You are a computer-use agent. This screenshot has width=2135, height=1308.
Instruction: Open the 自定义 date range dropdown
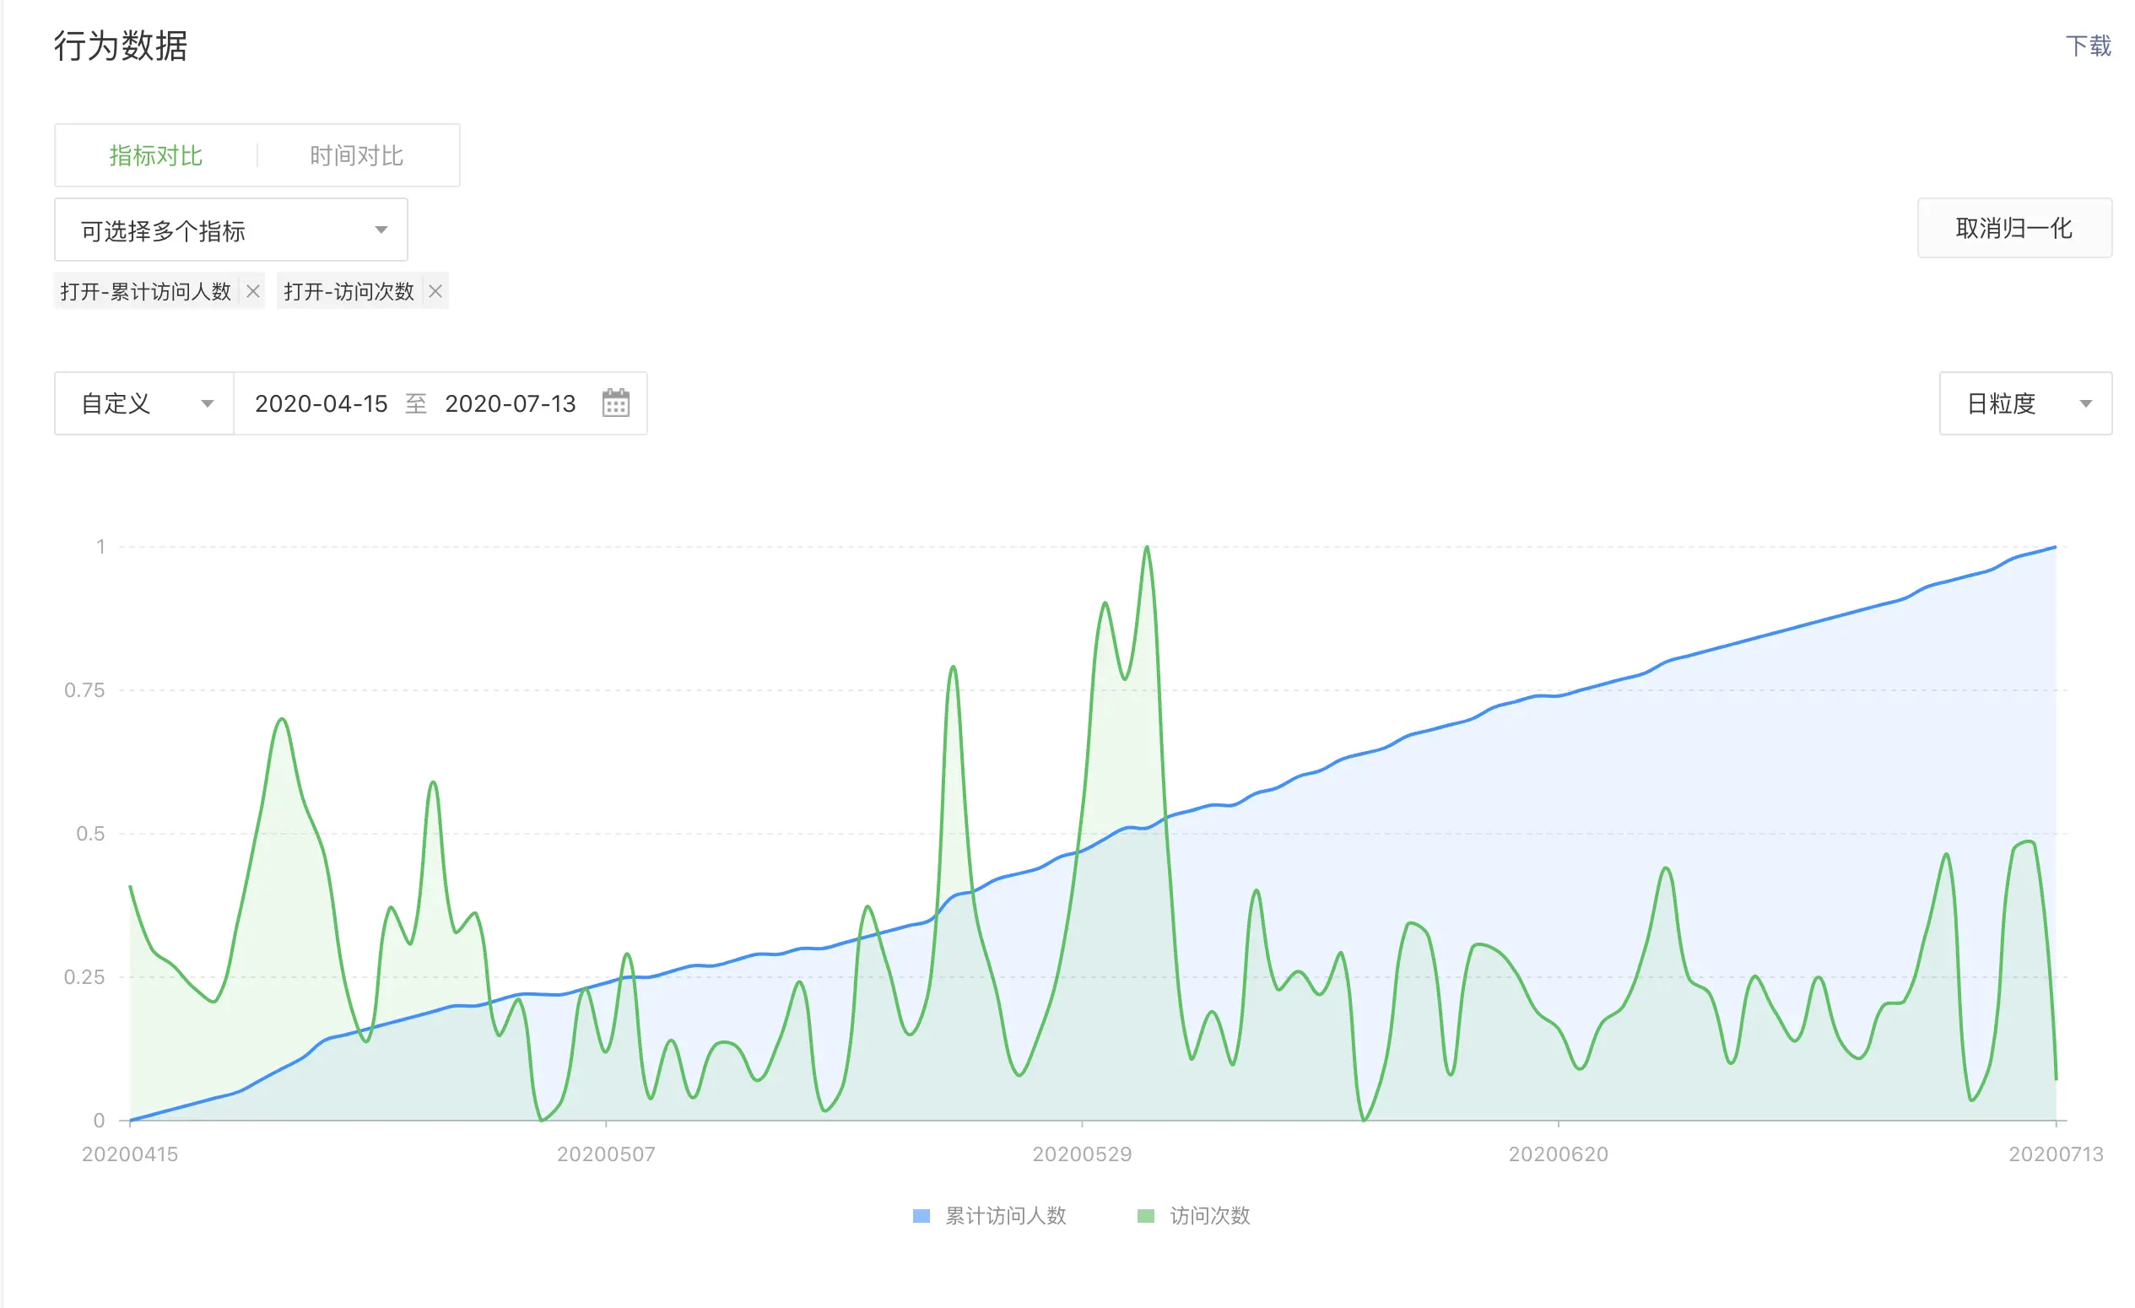[x=143, y=403]
